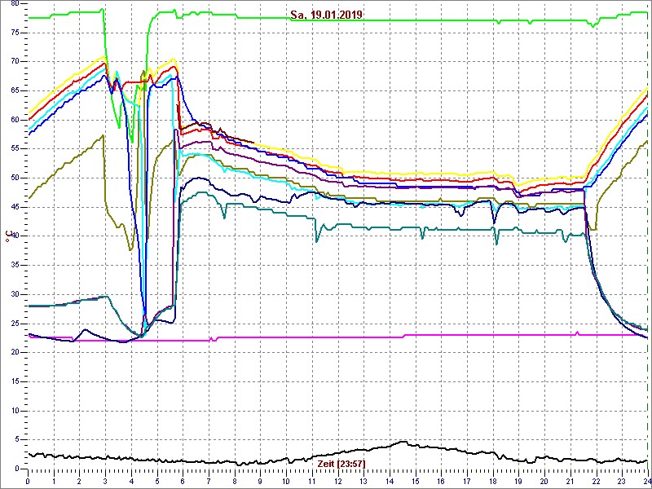This screenshot has height=489, width=652.
Task: Click hour label 18 on time axis
Action: (493, 482)
